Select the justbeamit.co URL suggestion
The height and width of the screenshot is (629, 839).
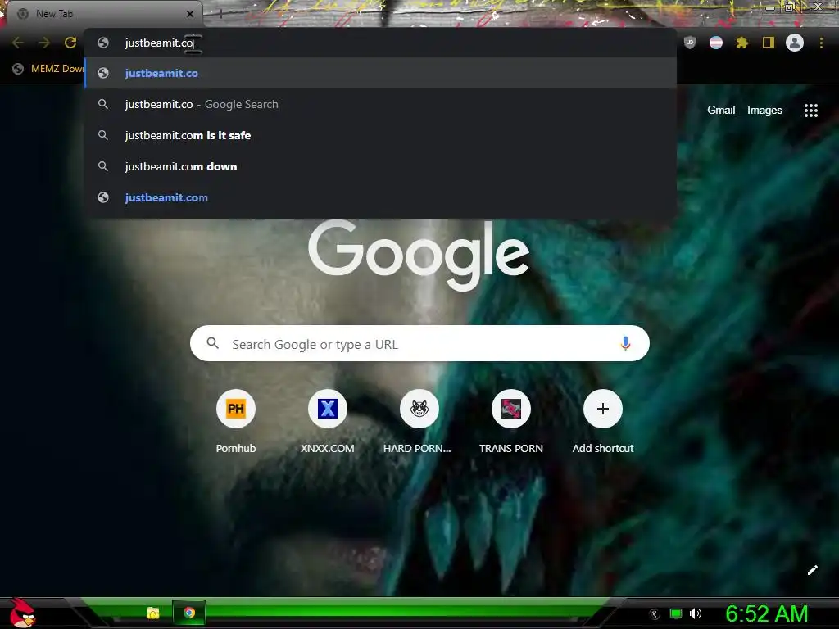coord(380,73)
